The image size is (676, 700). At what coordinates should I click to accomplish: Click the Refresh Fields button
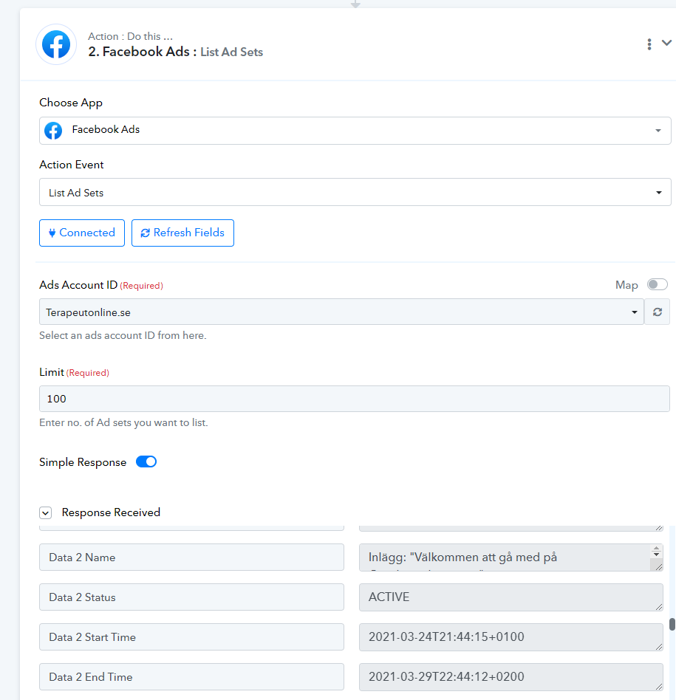(182, 233)
